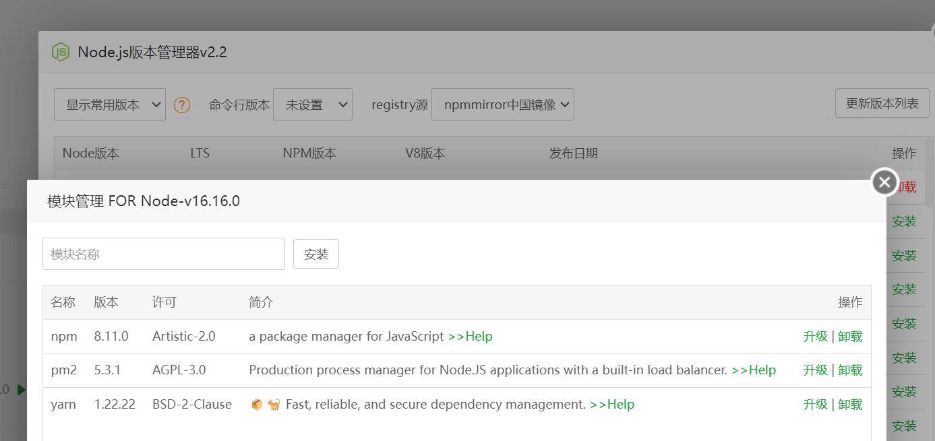Click the version value 8.11.0
The width and height of the screenshot is (935, 441).
coord(111,336)
